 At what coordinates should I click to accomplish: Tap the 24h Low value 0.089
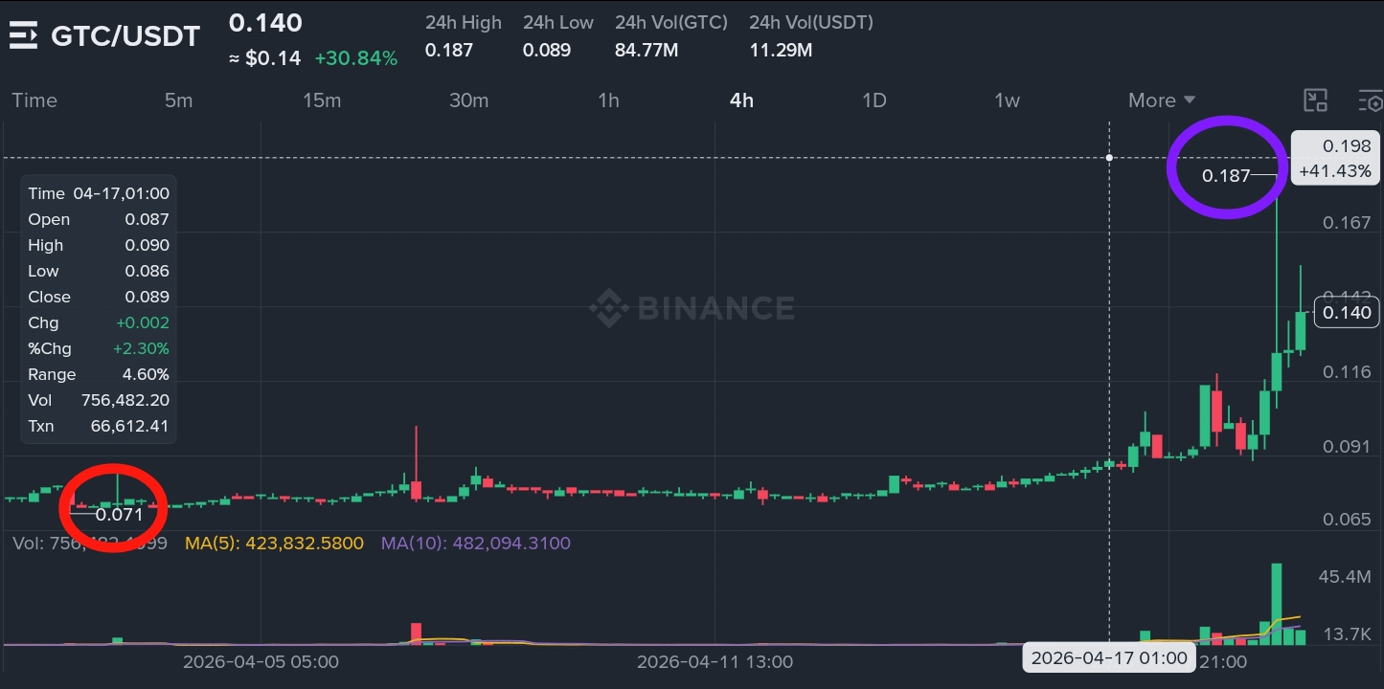pos(547,50)
